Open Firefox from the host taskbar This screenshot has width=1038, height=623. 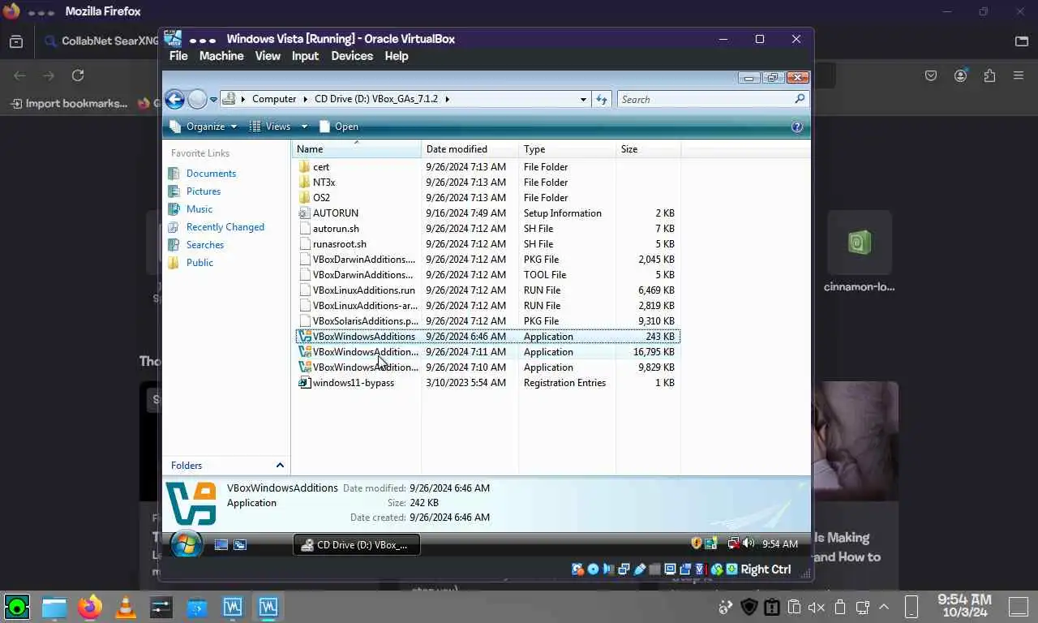tap(90, 607)
